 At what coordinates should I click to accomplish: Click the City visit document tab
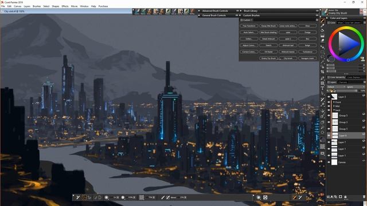click(x=14, y=11)
